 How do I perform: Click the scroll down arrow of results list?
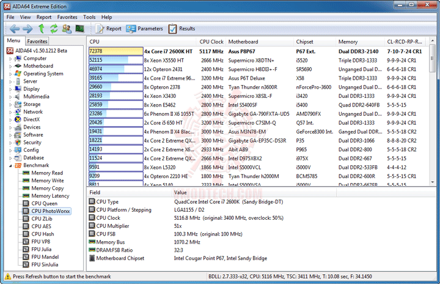(x=433, y=182)
